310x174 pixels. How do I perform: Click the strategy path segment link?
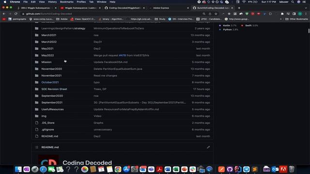click(80, 29)
